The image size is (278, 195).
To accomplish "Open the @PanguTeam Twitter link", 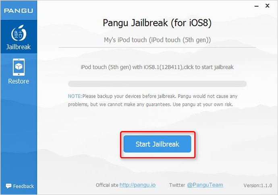I will point(205,185).
